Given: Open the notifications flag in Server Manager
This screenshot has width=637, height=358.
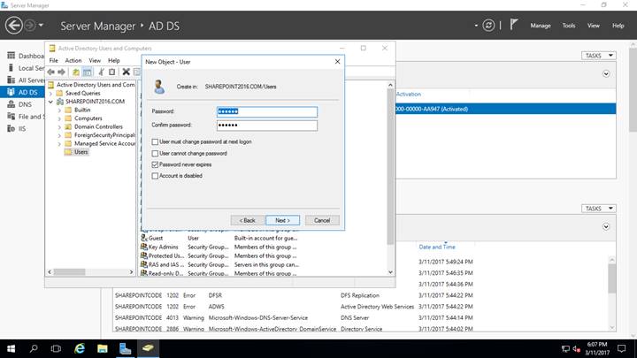Looking at the screenshot, I should (514, 25).
